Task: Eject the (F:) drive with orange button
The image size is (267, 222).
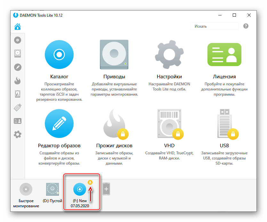Action: click(x=90, y=183)
